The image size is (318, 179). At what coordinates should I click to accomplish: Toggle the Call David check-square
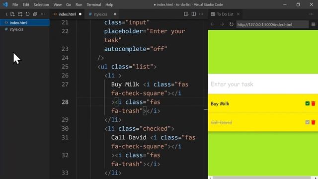[x=308, y=122]
